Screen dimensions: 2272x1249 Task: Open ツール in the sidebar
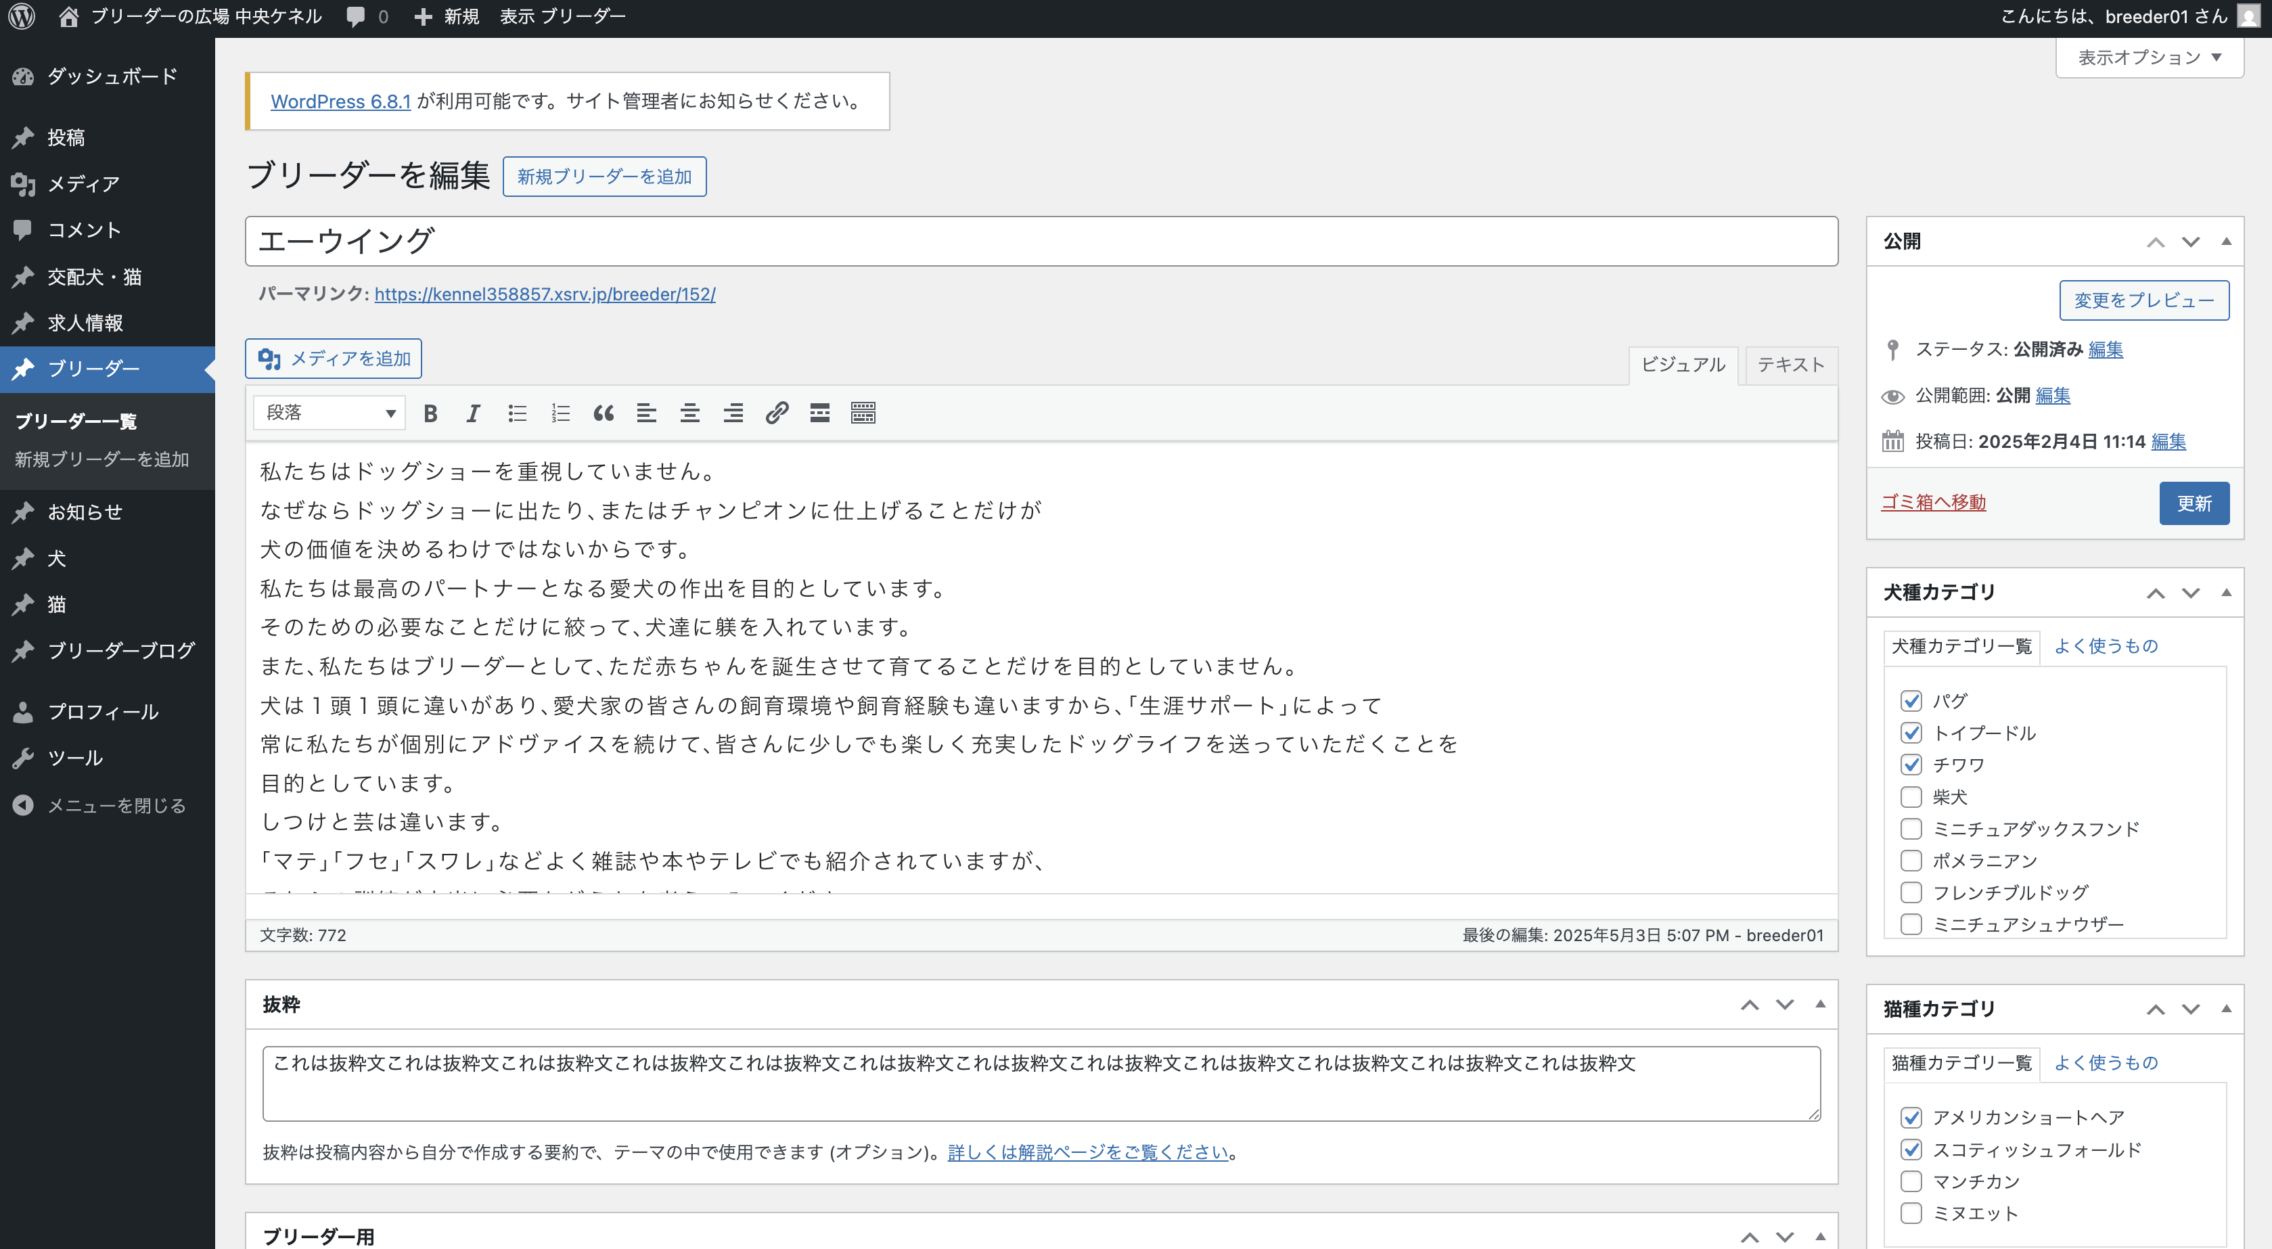pyautogui.click(x=108, y=758)
